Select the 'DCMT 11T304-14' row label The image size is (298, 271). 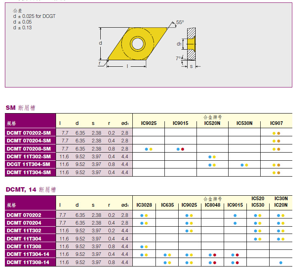pos(28,254)
